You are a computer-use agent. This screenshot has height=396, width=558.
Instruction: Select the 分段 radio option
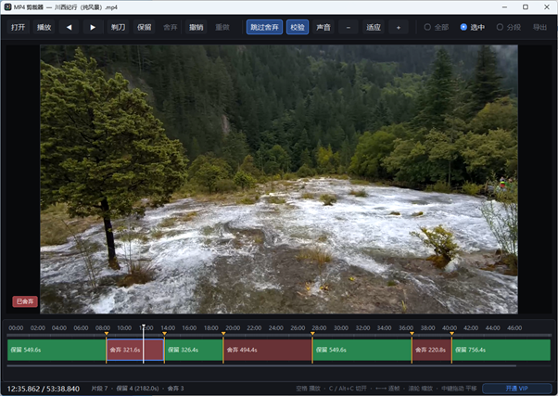(x=509, y=27)
